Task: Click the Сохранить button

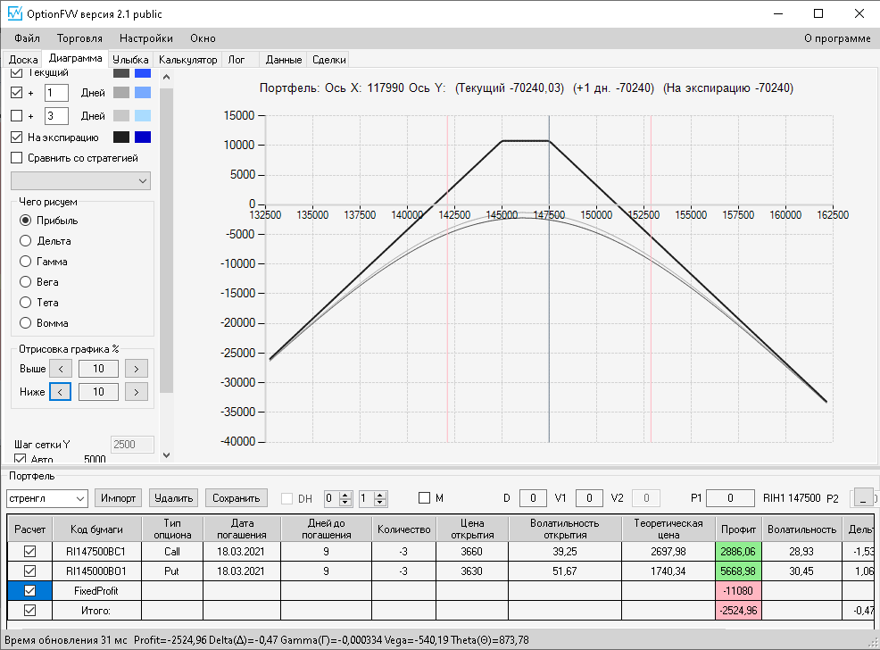Action: (x=237, y=498)
